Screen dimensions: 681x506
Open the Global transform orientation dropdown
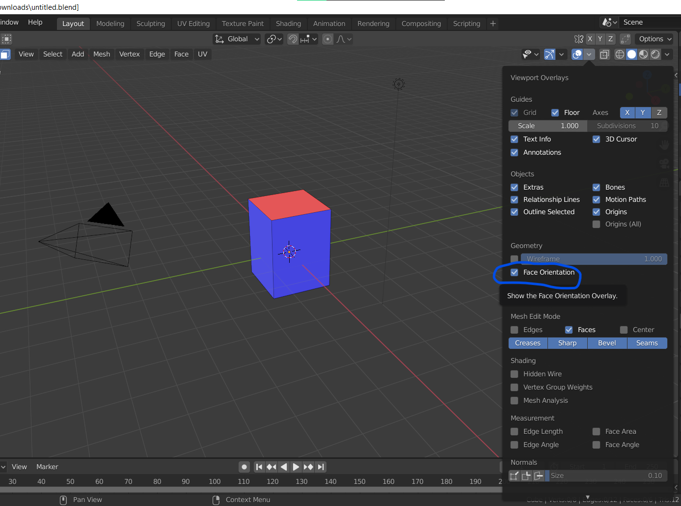click(237, 39)
